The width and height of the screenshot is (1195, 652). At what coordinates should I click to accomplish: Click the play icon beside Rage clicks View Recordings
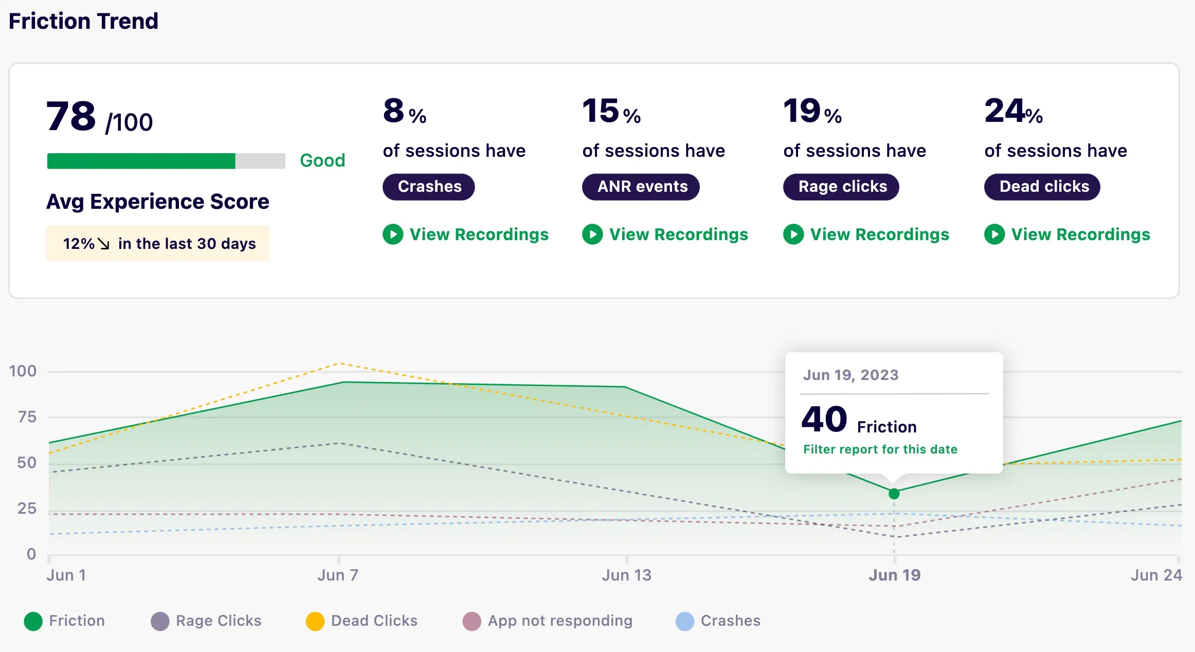tap(793, 234)
